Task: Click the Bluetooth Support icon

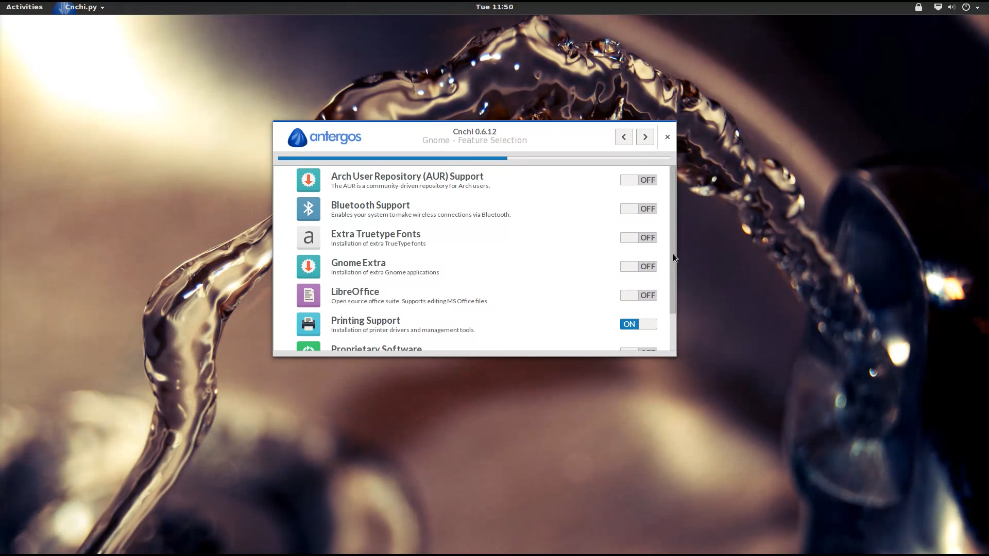Action: click(x=308, y=209)
